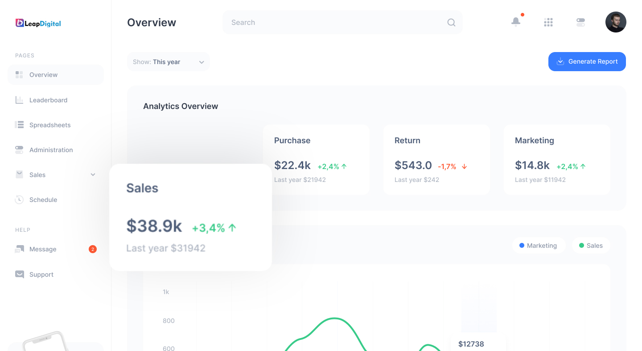Viewport: 642px width, 351px height.
Task: Click the 1k axis label
Action: pos(166,292)
